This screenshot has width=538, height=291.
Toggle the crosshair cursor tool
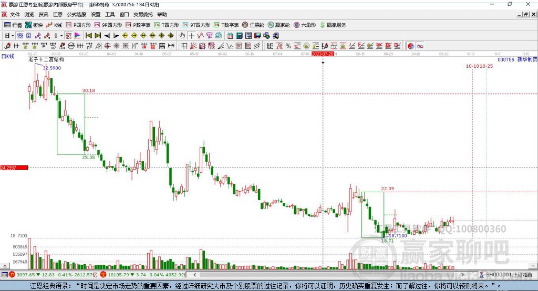pos(191,36)
